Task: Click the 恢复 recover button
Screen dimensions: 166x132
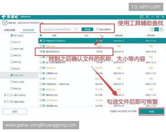Action: click(152, 111)
